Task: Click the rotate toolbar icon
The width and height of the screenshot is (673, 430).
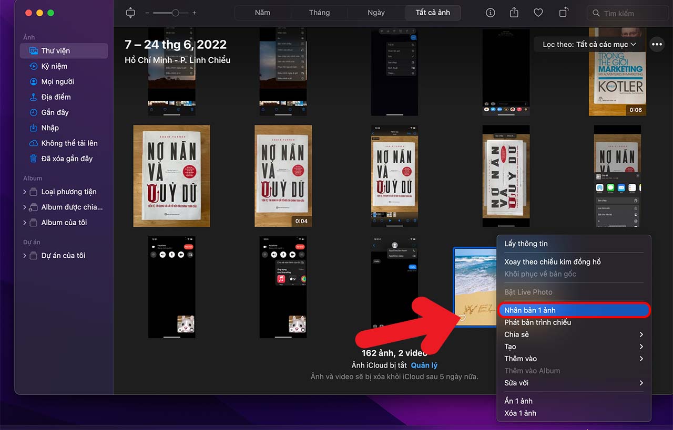Action: pos(563,13)
